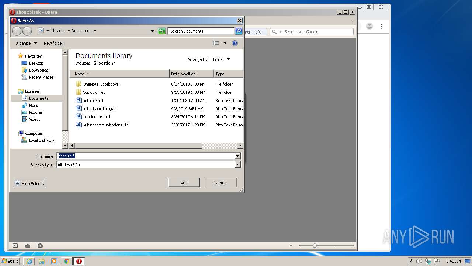Click Libraries in the address breadcrumb
Screen dimensions: 472x266
58,31
